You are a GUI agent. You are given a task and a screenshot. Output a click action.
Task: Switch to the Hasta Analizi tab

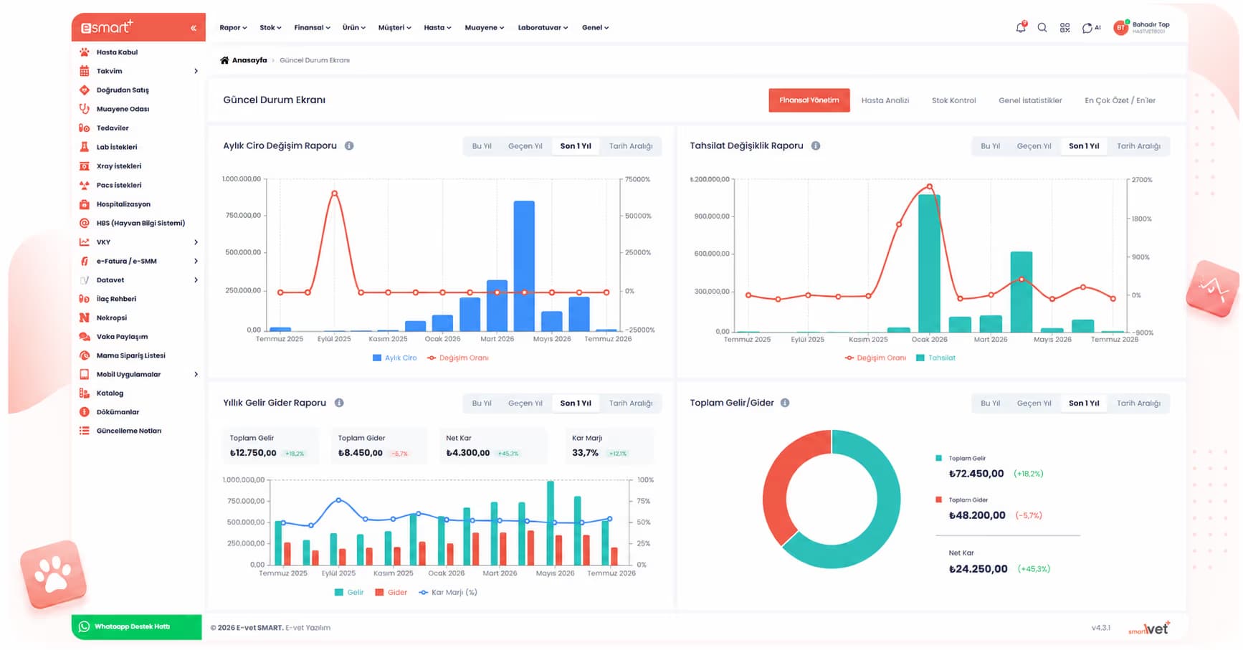[885, 100]
